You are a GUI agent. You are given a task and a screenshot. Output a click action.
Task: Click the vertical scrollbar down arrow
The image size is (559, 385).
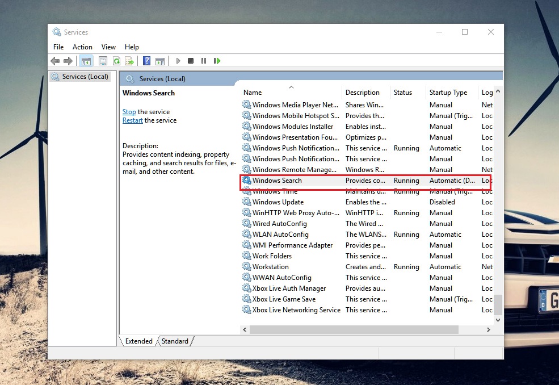click(498, 320)
